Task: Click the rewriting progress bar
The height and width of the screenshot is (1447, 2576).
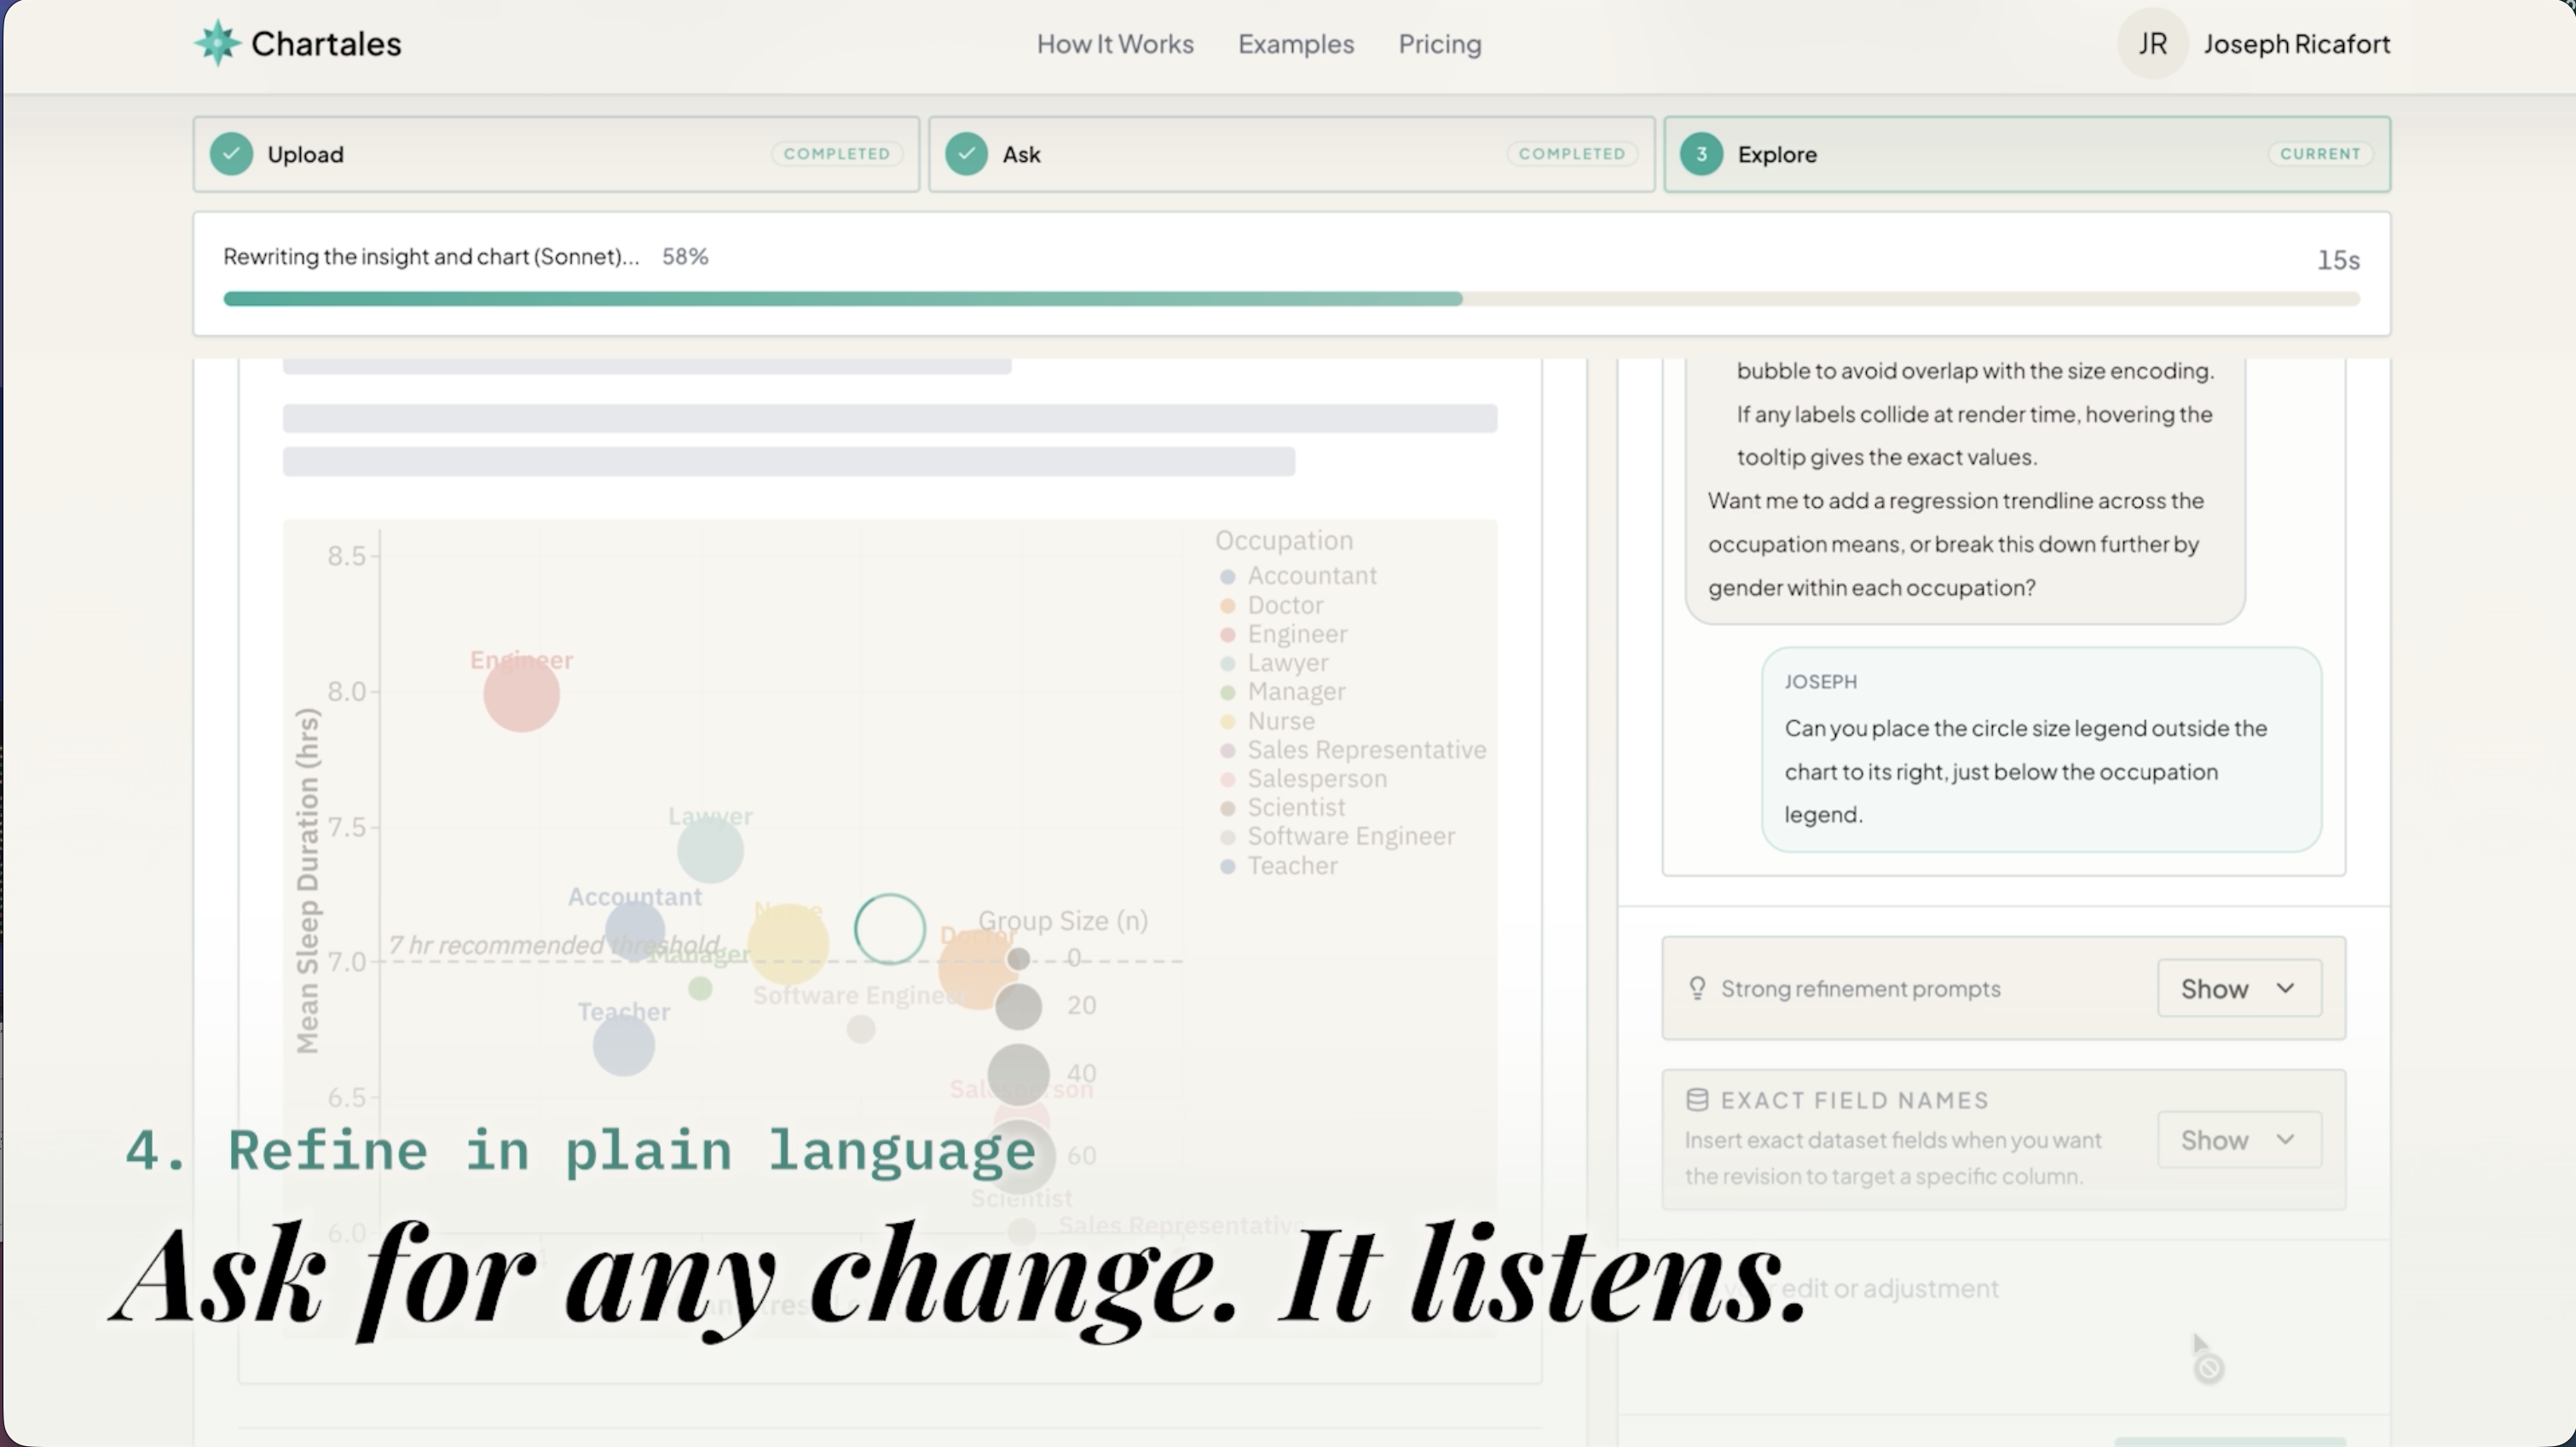Action: [1290, 298]
